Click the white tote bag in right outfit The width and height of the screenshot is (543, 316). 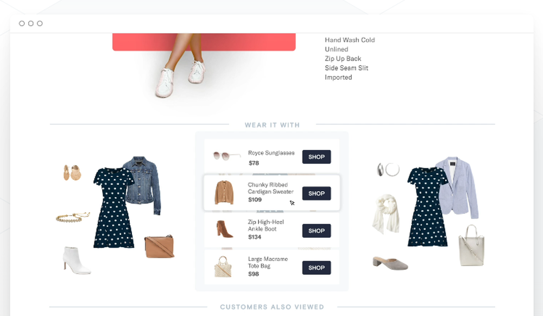pyautogui.click(x=471, y=245)
